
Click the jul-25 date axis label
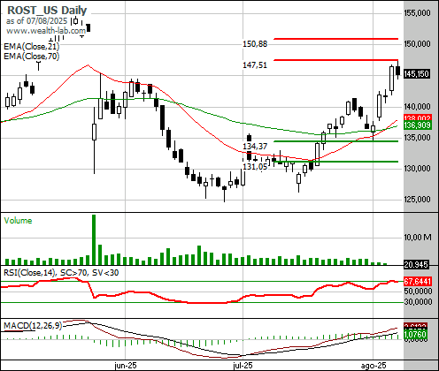tap(243, 366)
